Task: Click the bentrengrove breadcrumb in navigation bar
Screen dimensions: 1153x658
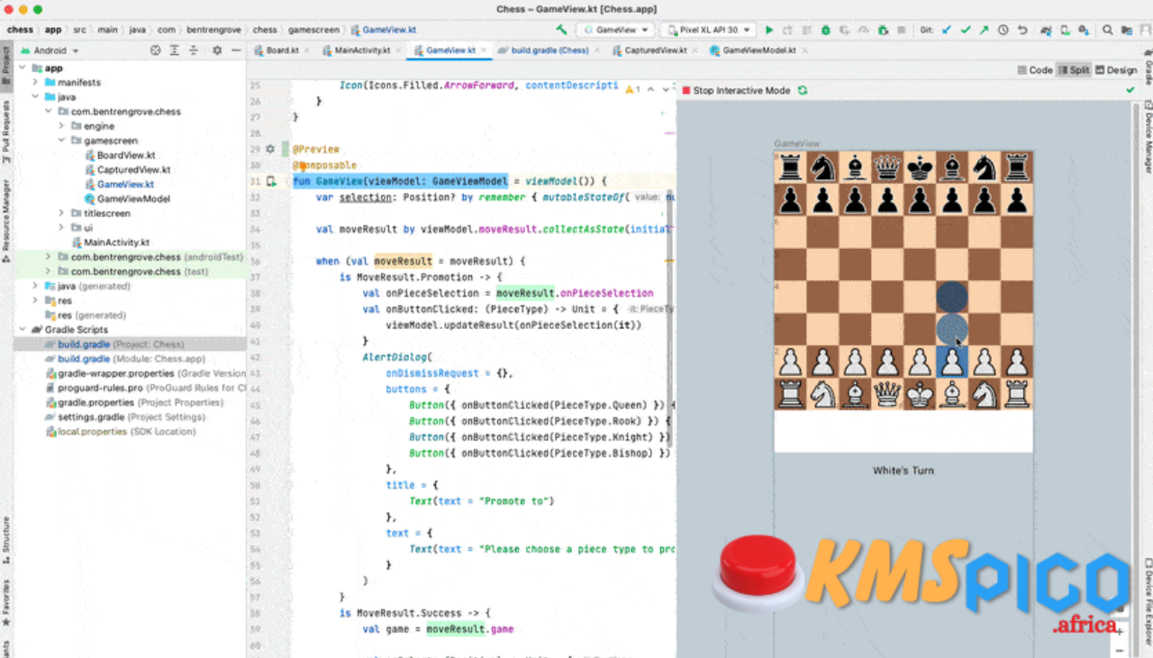Action: click(215, 30)
